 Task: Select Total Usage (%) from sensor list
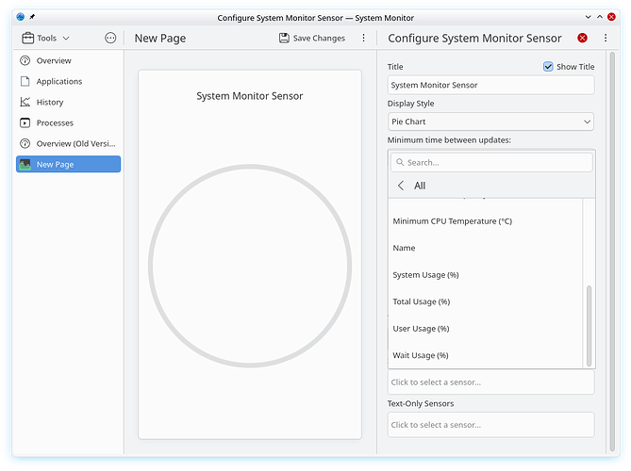point(421,301)
